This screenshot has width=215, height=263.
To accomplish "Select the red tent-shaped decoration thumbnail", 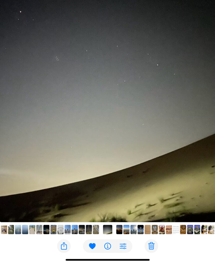I will pyautogui.click(x=162, y=229).
